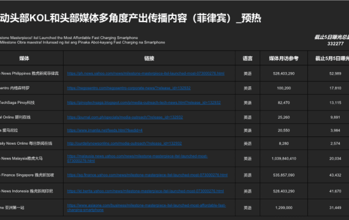
Task: Select exposure value 9,891
Action: pos(335,117)
